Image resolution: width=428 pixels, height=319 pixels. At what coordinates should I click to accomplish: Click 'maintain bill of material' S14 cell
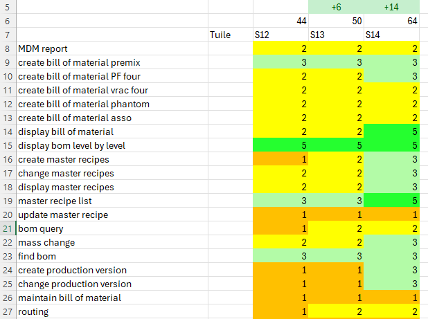pos(391,298)
